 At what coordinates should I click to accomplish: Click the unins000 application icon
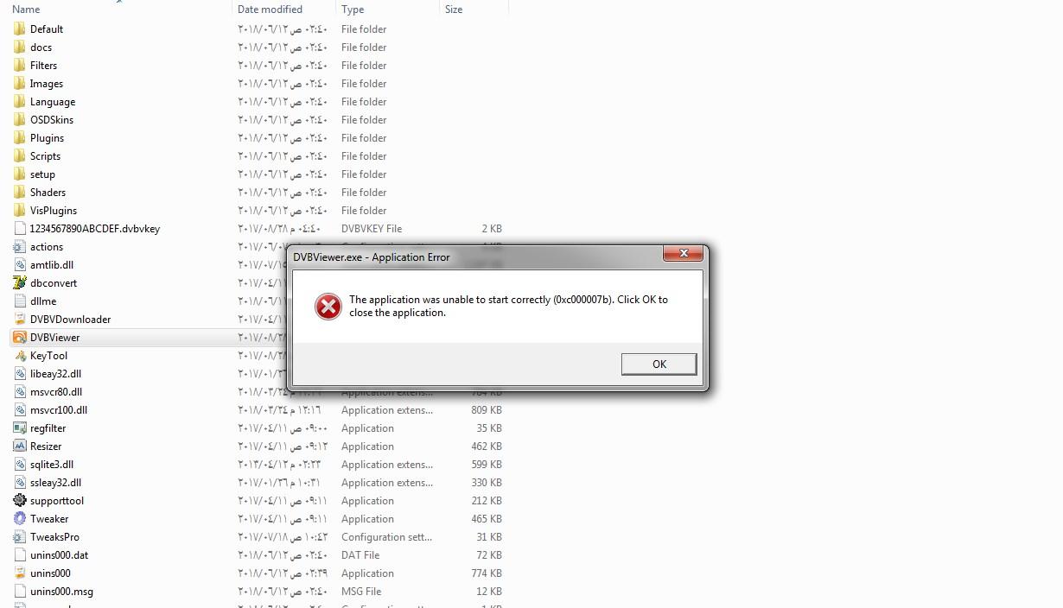(x=20, y=573)
